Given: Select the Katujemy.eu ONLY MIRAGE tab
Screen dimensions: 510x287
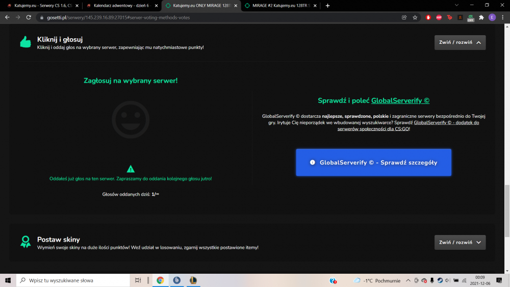Looking at the screenshot, I should tap(201, 6).
